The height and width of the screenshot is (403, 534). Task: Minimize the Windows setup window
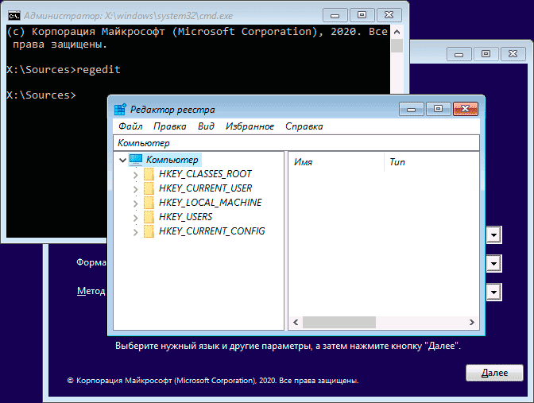click(x=459, y=54)
